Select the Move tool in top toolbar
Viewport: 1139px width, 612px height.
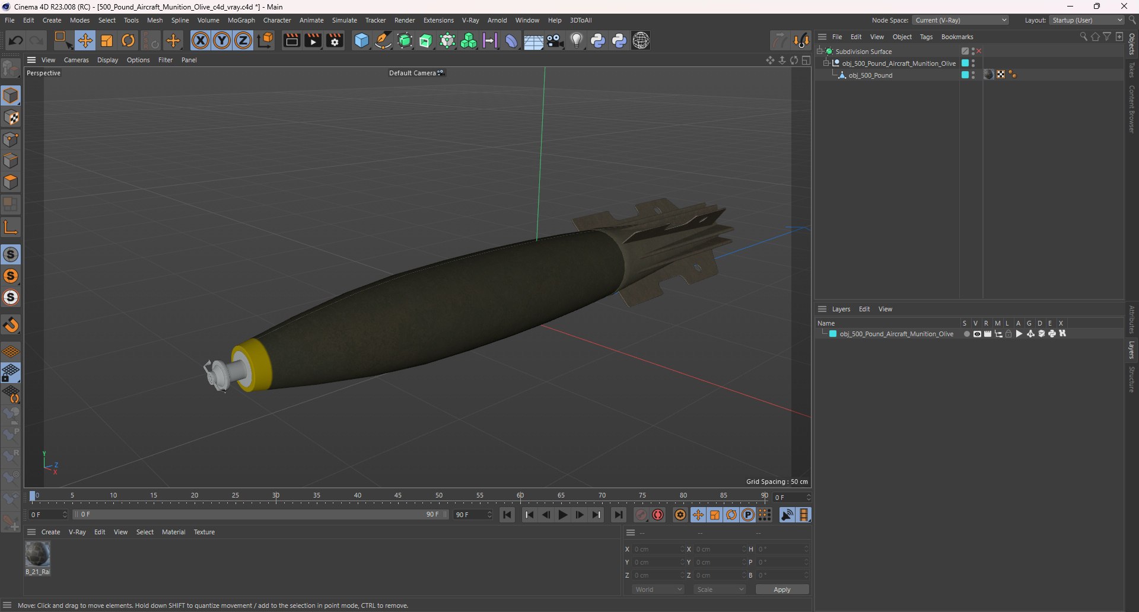[85, 40]
